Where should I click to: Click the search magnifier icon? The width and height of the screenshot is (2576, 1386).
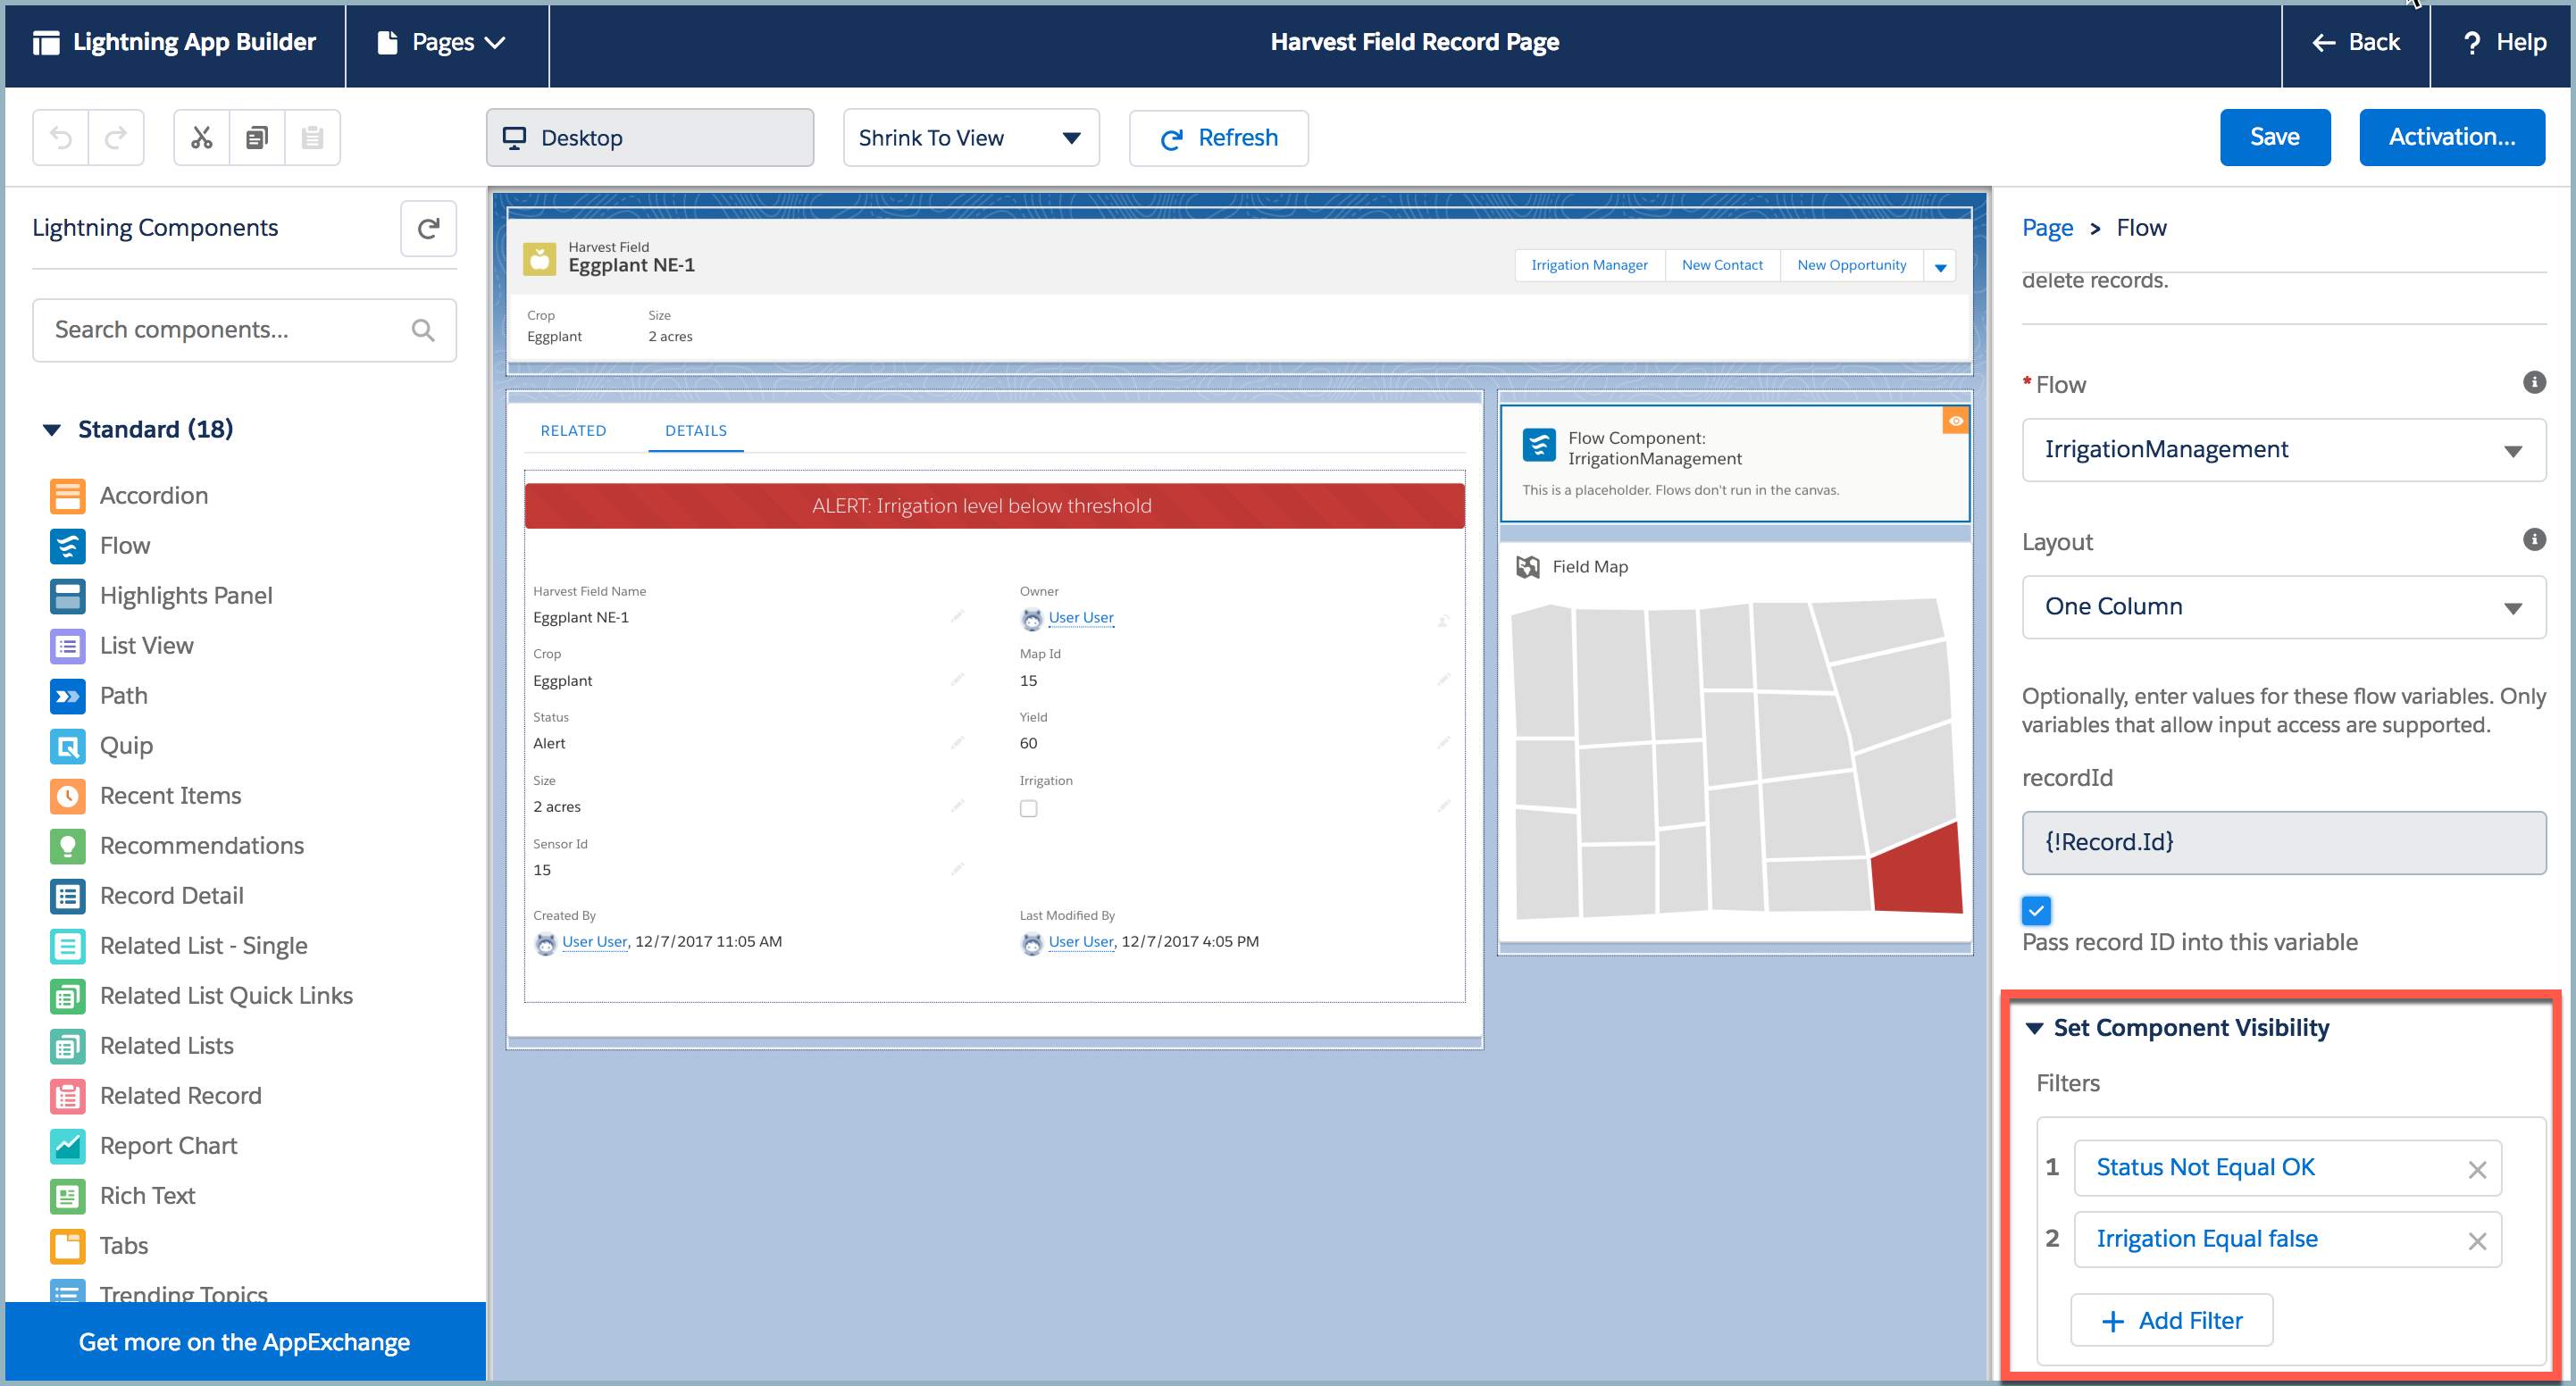[x=423, y=330]
